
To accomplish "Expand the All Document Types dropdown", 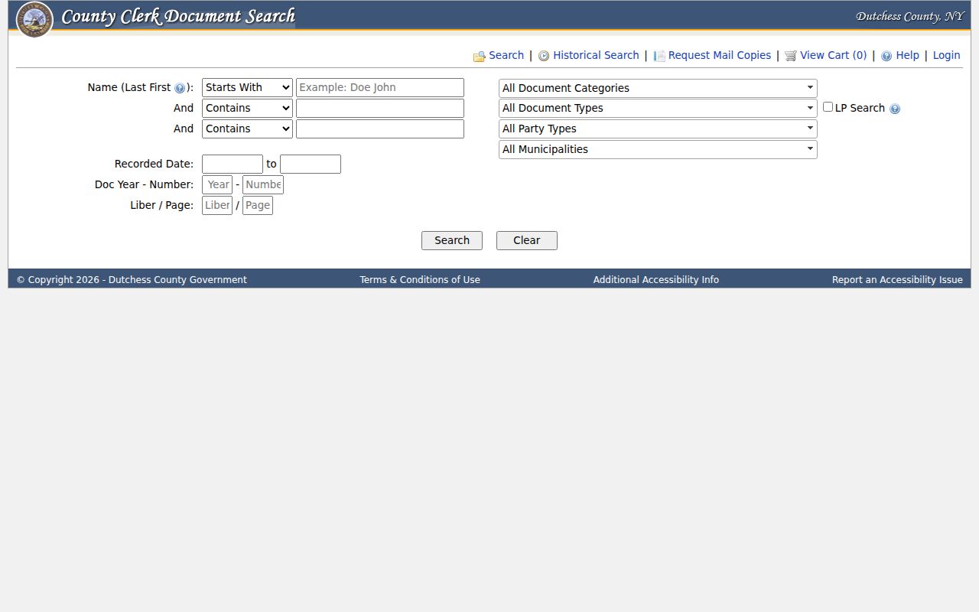I will (x=658, y=108).
